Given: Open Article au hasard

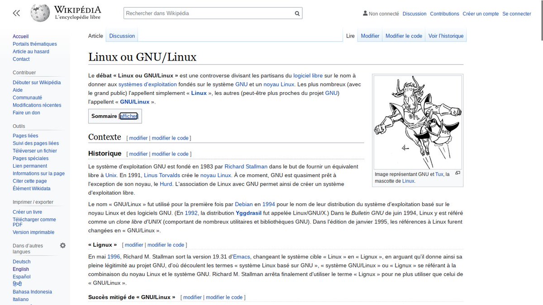Looking at the screenshot, I should coord(31,51).
